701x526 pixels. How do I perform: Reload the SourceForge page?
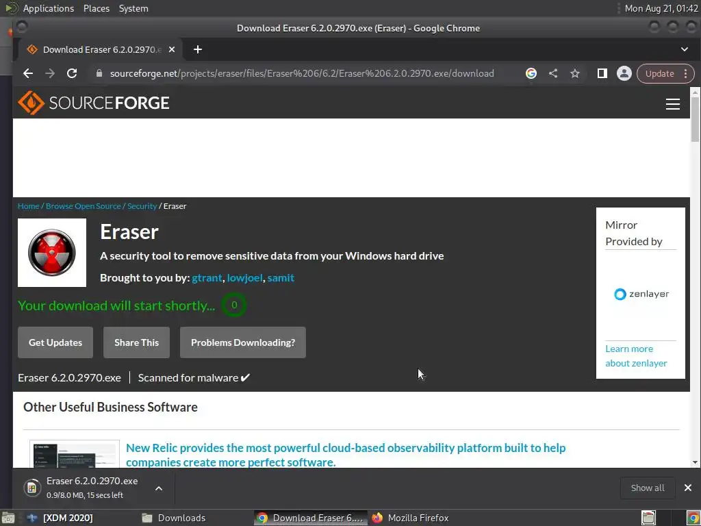(x=72, y=73)
